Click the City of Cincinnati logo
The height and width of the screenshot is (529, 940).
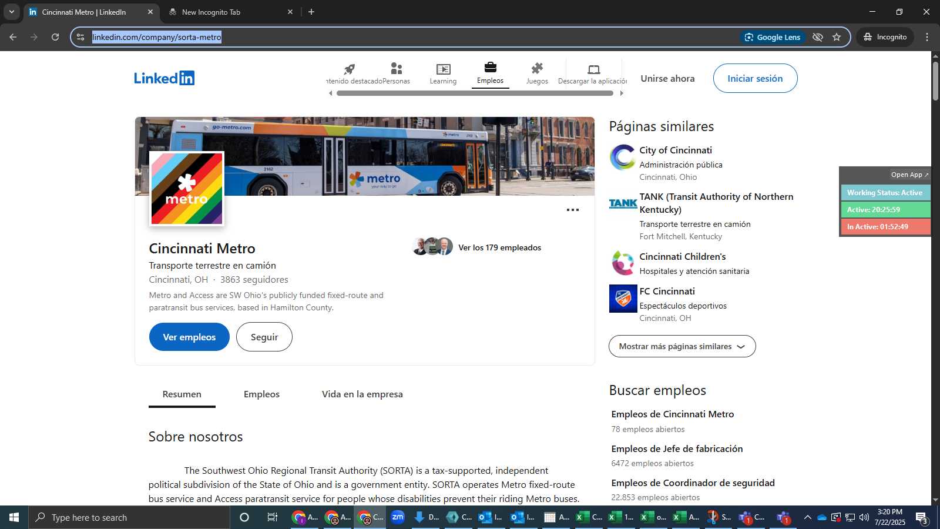click(623, 158)
